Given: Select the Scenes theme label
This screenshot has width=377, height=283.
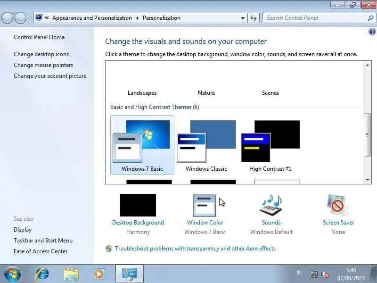Looking at the screenshot, I should tap(270, 93).
